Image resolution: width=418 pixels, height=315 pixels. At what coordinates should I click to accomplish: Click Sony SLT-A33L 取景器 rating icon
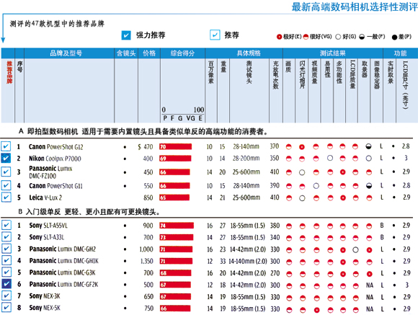coord(369,238)
